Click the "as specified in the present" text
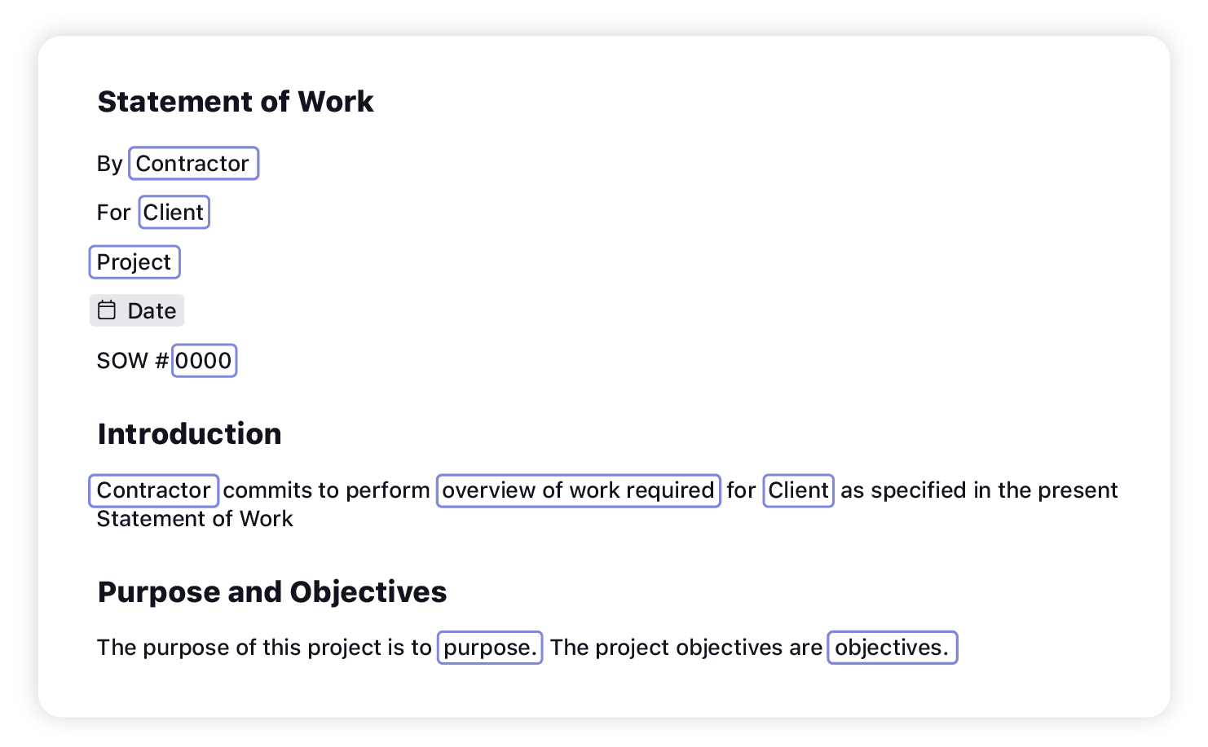 979,490
